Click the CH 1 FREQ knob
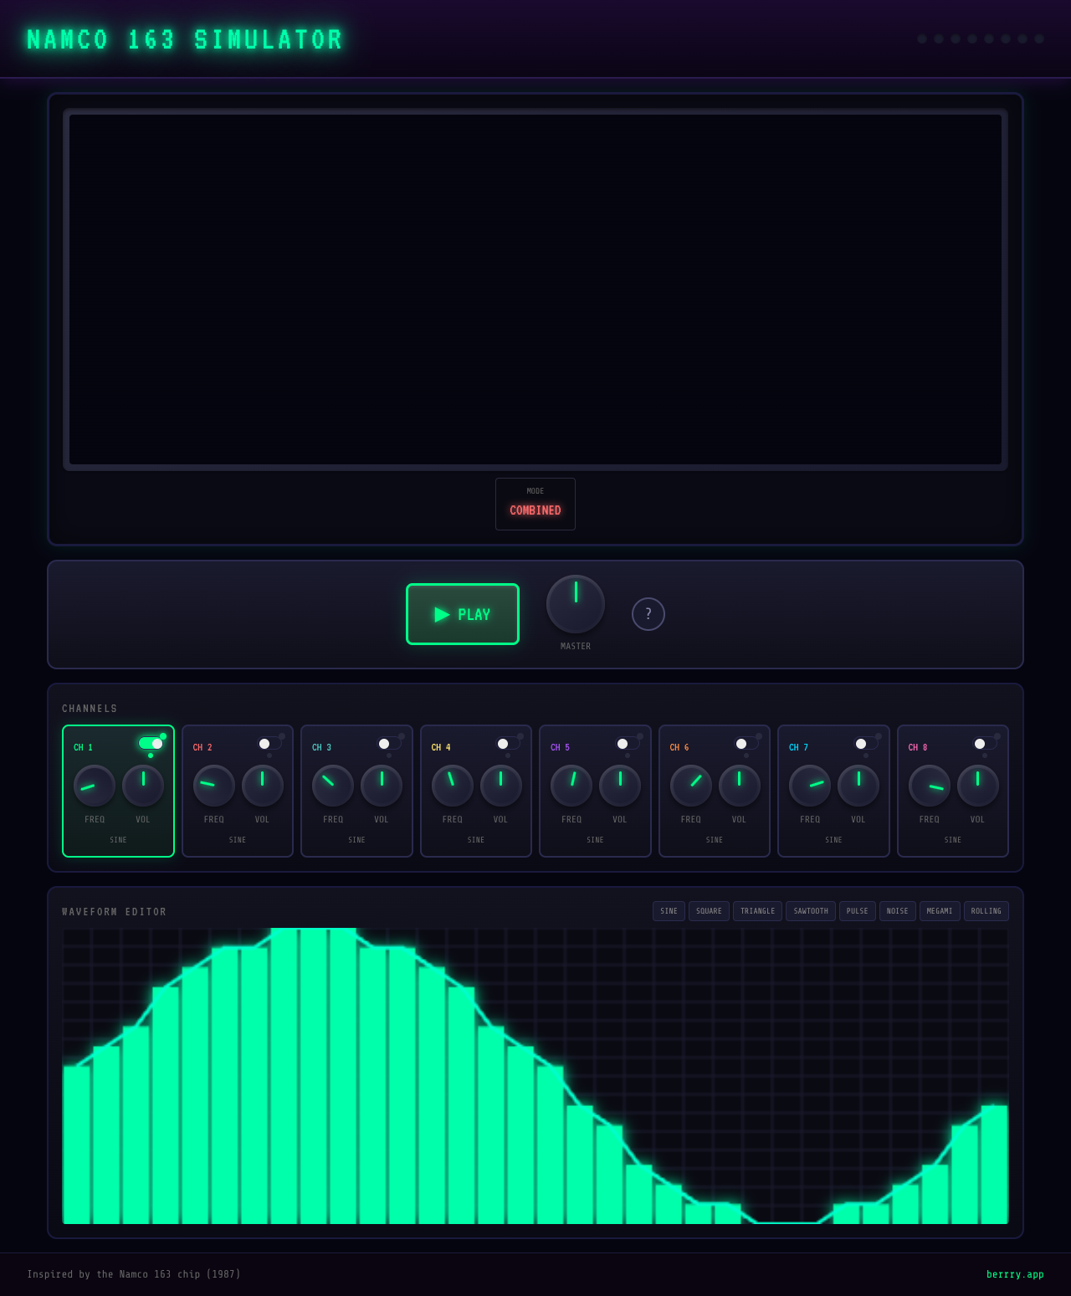Image resolution: width=1071 pixels, height=1296 pixels. [x=95, y=786]
